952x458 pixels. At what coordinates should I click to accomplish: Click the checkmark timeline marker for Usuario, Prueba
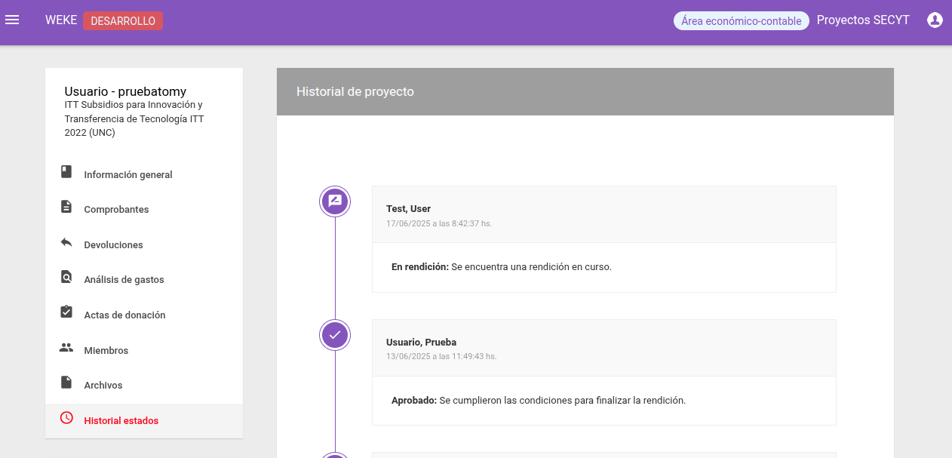(x=335, y=335)
